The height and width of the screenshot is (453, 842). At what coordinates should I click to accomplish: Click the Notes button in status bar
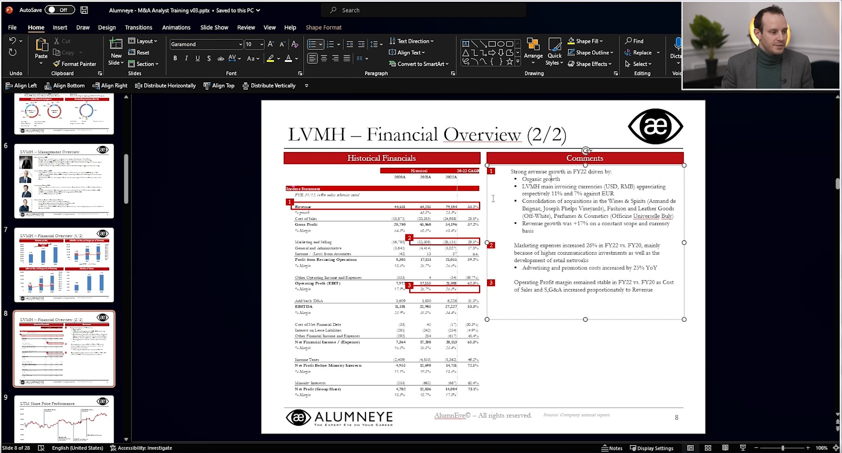click(x=612, y=448)
